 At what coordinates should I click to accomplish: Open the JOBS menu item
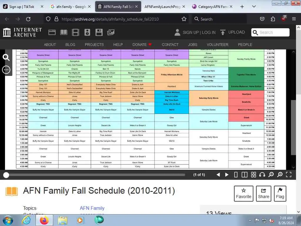(193, 45)
